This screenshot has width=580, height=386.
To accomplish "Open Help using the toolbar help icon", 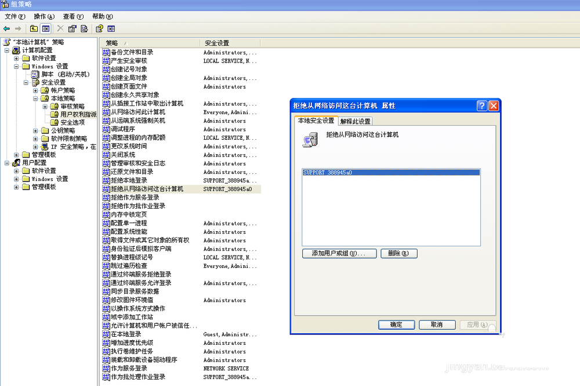I will (x=98, y=28).
